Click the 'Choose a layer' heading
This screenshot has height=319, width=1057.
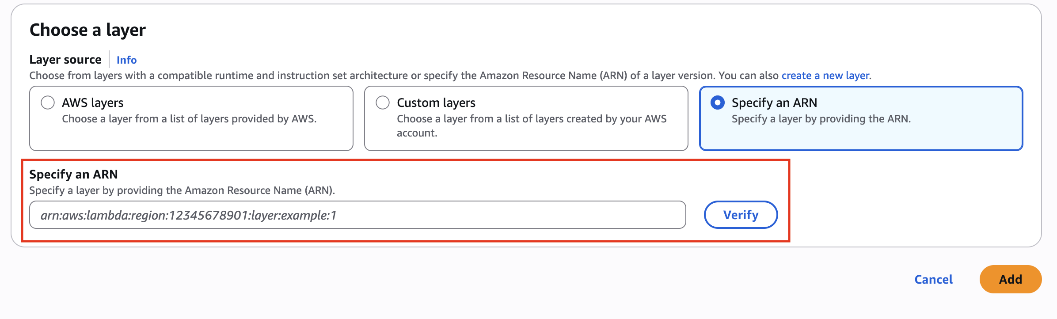click(87, 30)
